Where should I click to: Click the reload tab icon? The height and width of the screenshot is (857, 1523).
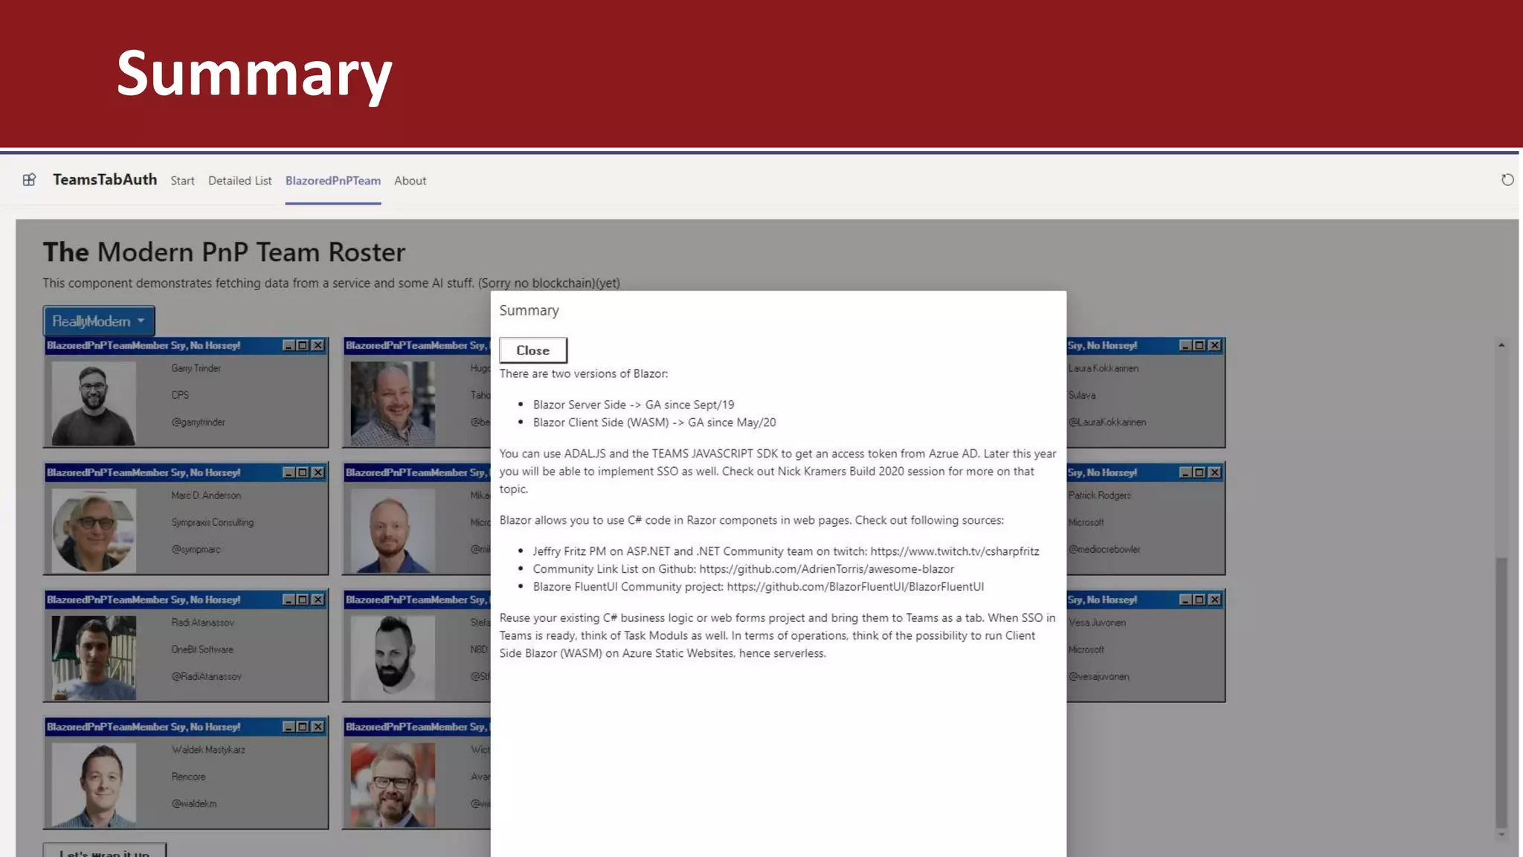pyautogui.click(x=1507, y=180)
